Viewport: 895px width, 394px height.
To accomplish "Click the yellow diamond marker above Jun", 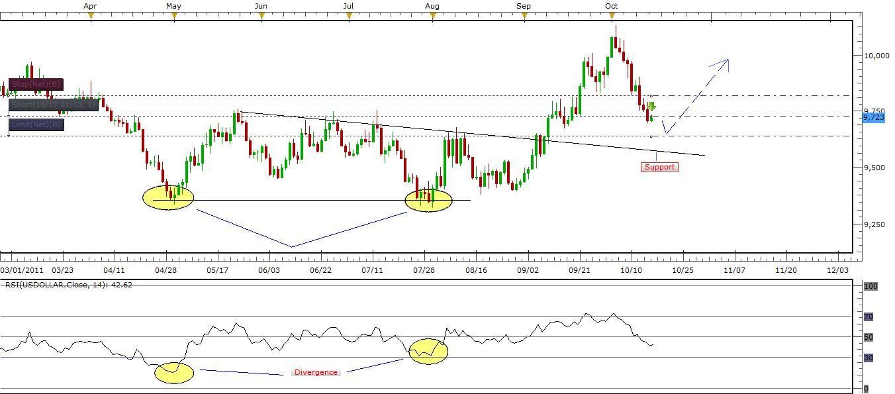I will (x=260, y=13).
